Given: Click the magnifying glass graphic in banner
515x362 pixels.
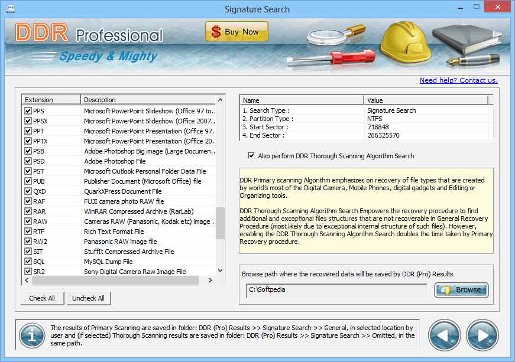Looking at the screenshot, I should point(335,34).
